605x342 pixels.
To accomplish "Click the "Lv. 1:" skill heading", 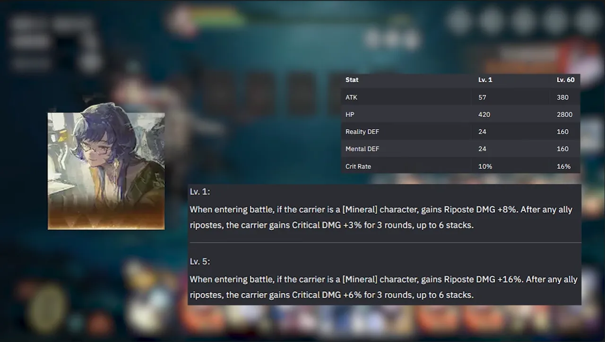I will [200, 192].
